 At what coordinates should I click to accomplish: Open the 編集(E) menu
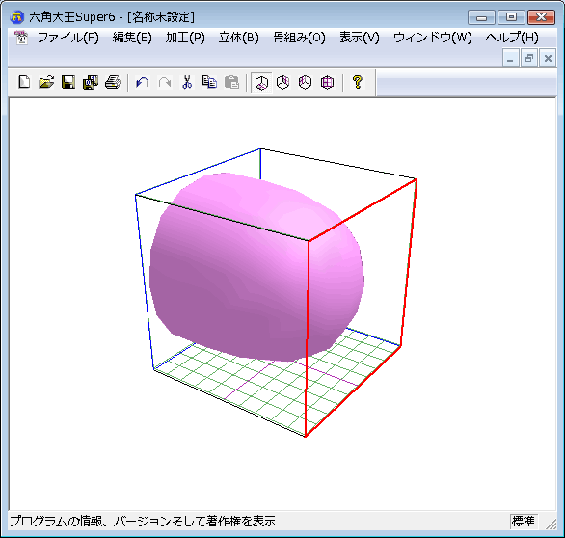pyautogui.click(x=132, y=38)
